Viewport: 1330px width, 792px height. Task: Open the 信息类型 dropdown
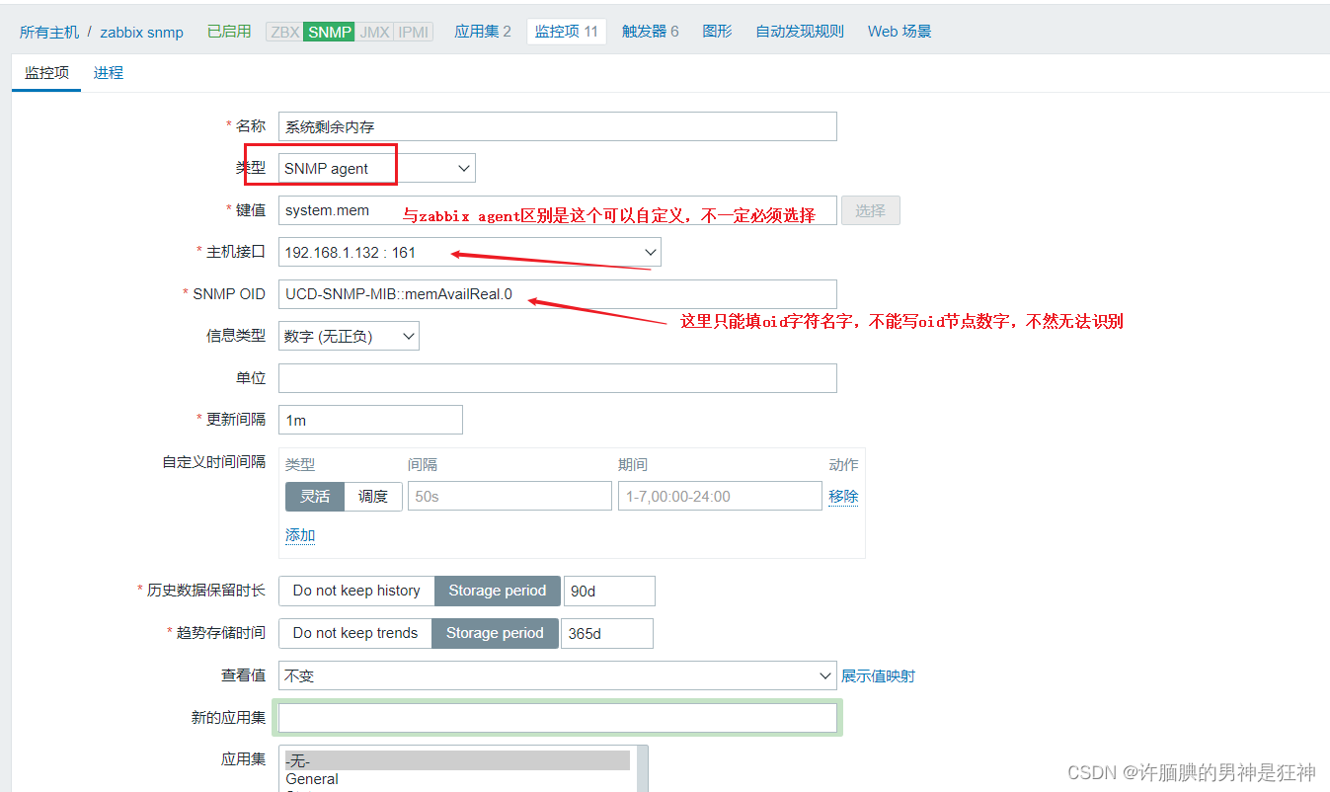point(349,336)
